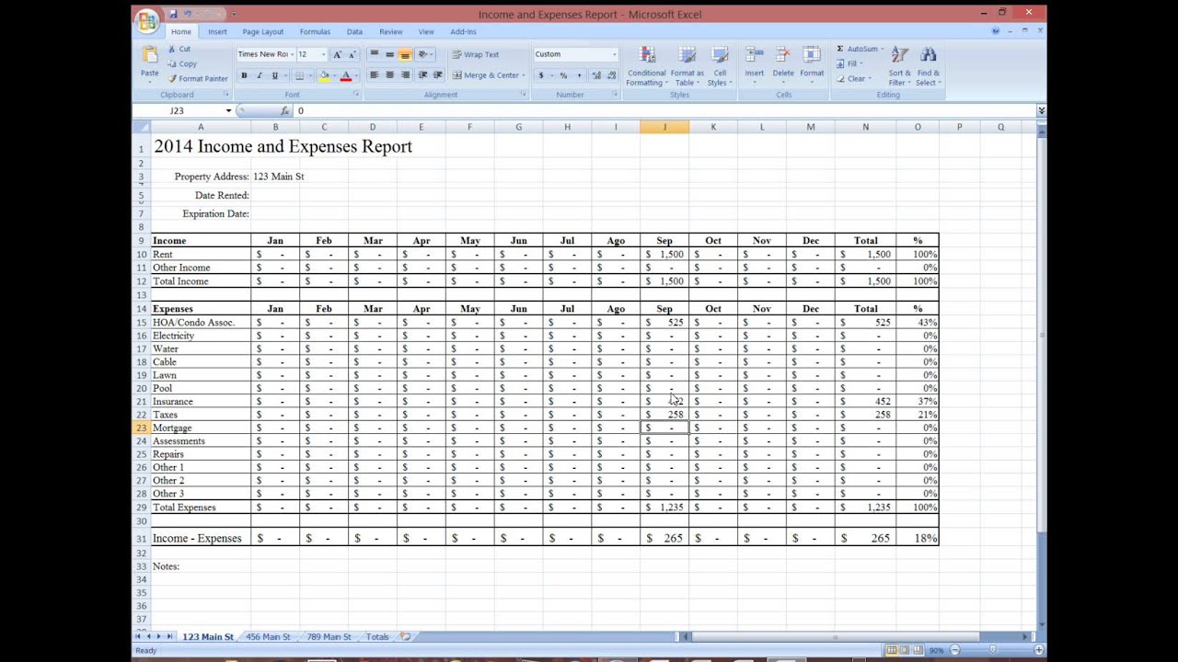Apply the red font color
This screenshot has width=1178, height=662.
pos(346,75)
